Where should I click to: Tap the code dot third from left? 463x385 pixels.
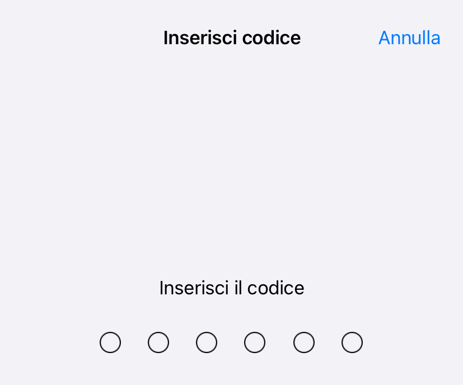[207, 342]
